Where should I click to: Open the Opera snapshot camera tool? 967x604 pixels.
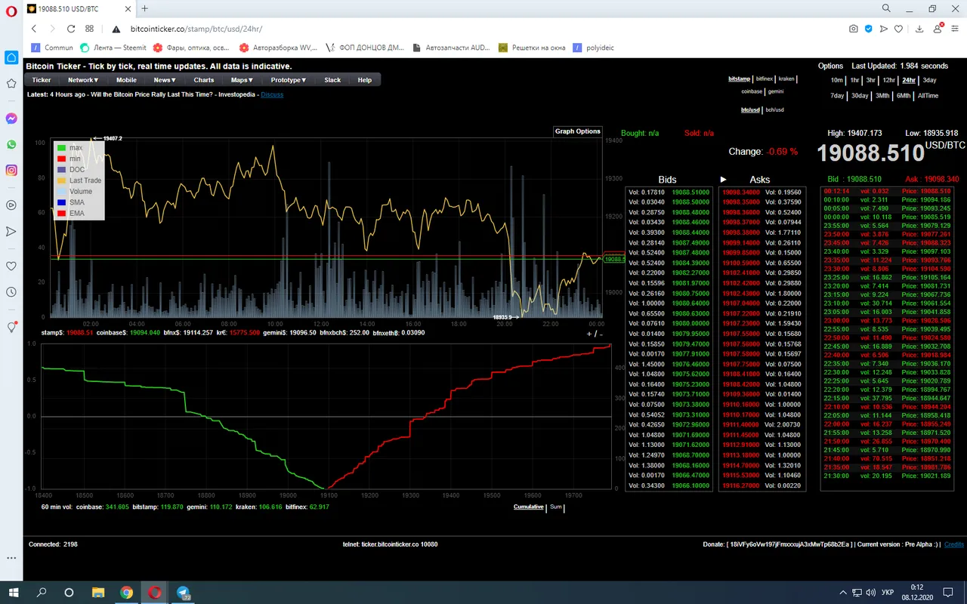click(x=853, y=29)
